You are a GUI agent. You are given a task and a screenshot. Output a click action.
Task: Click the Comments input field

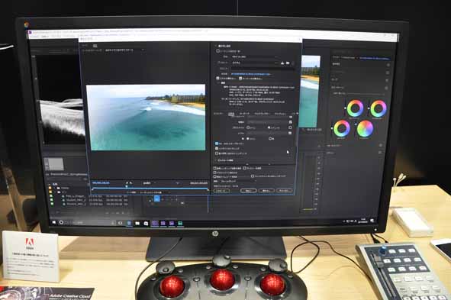[x=262, y=69]
